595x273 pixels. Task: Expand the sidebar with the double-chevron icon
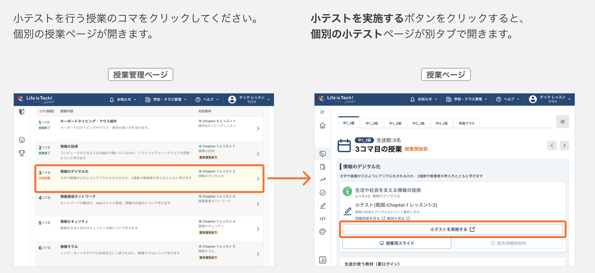322,112
